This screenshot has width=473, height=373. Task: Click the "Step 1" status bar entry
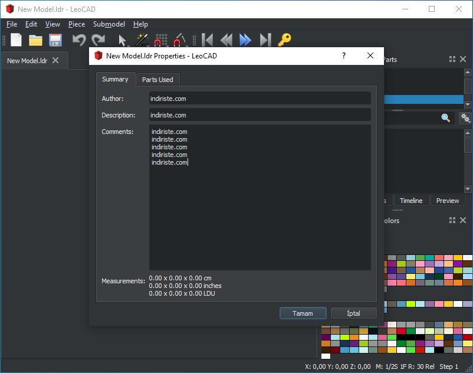point(449,367)
